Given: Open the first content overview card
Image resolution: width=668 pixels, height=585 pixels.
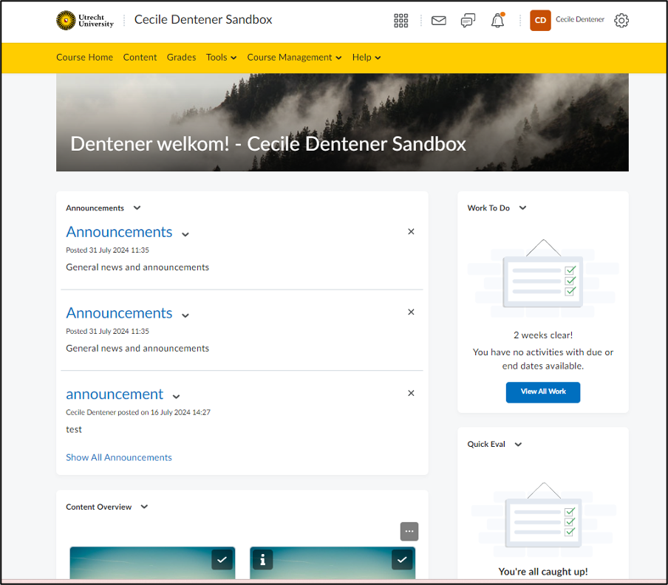Looking at the screenshot, I should (152, 562).
